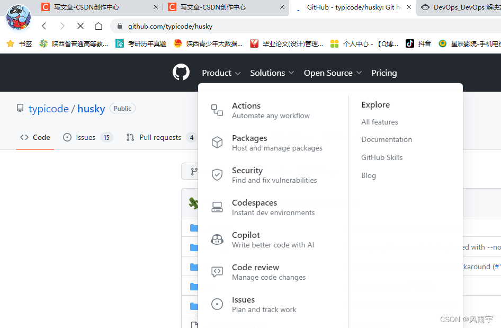Image resolution: width=501 pixels, height=328 pixels.
Task: Open the 毕业论文(设计)管理 bookmark
Action: tap(287, 43)
